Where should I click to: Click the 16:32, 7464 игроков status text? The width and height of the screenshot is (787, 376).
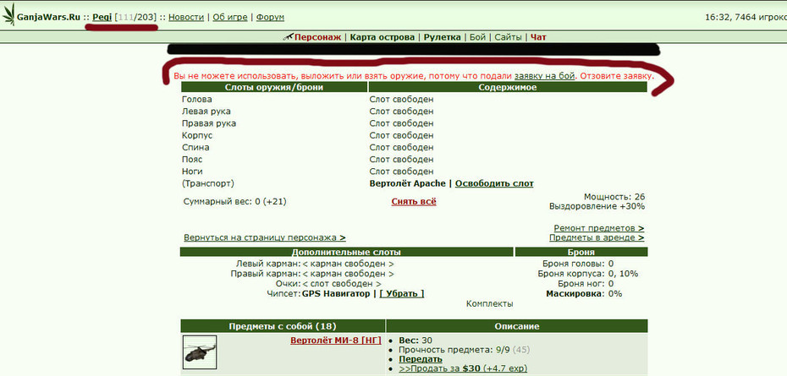click(x=746, y=17)
